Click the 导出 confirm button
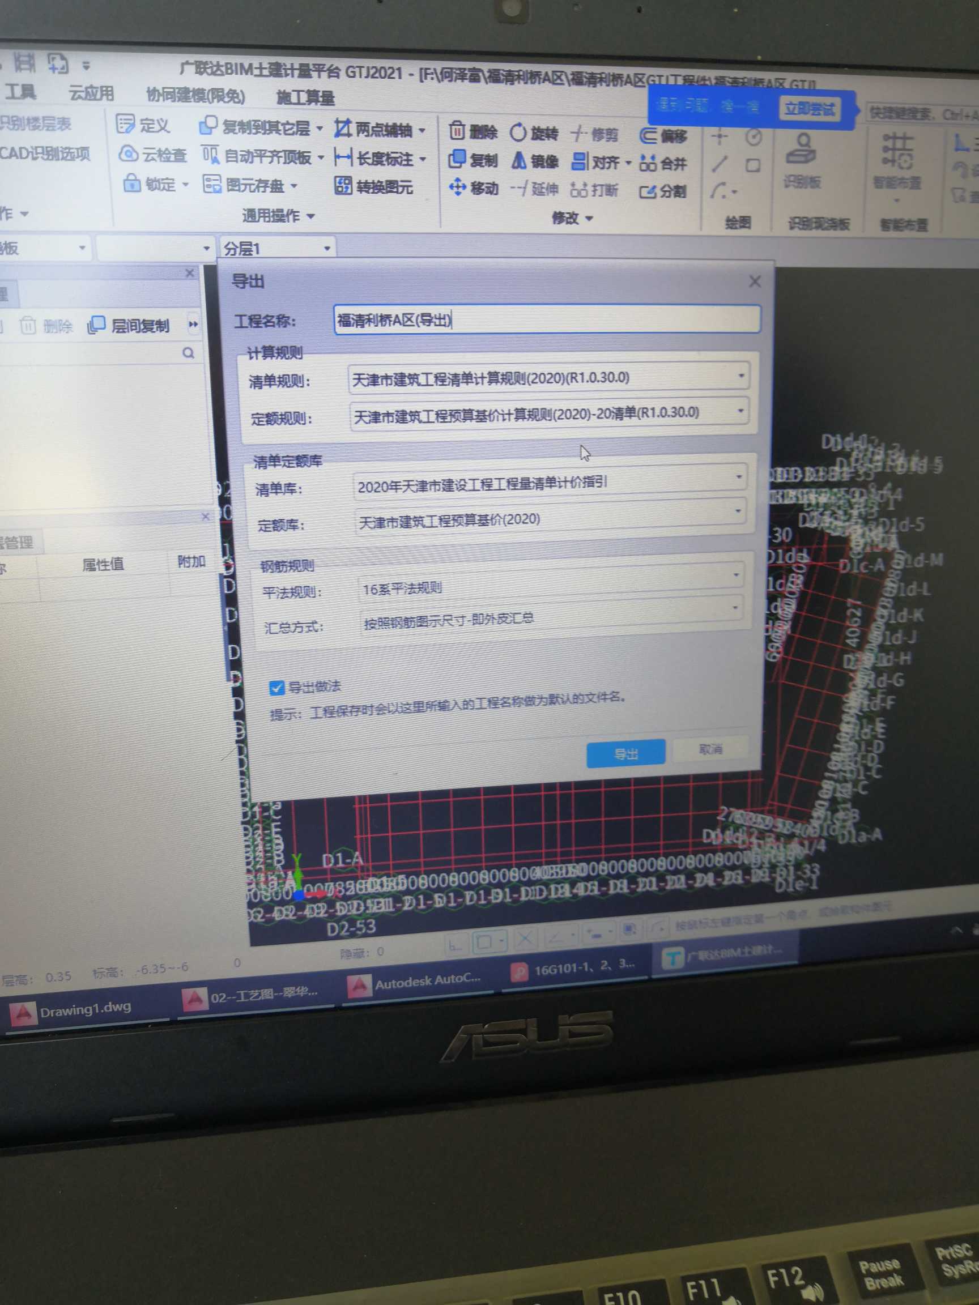This screenshot has height=1305, width=979. click(x=625, y=753)
